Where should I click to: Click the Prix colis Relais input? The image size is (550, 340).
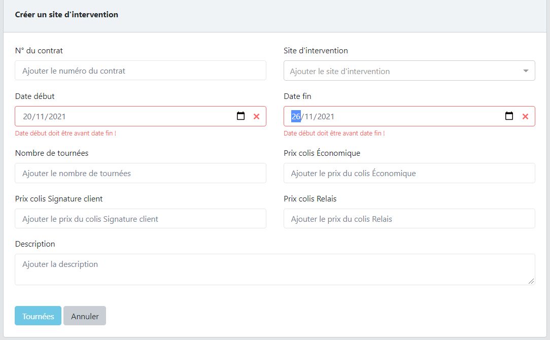409,219
